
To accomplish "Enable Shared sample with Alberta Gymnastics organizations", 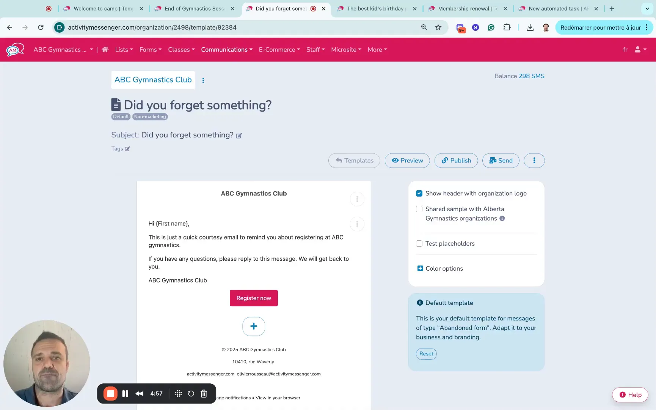I will [419, 209].
